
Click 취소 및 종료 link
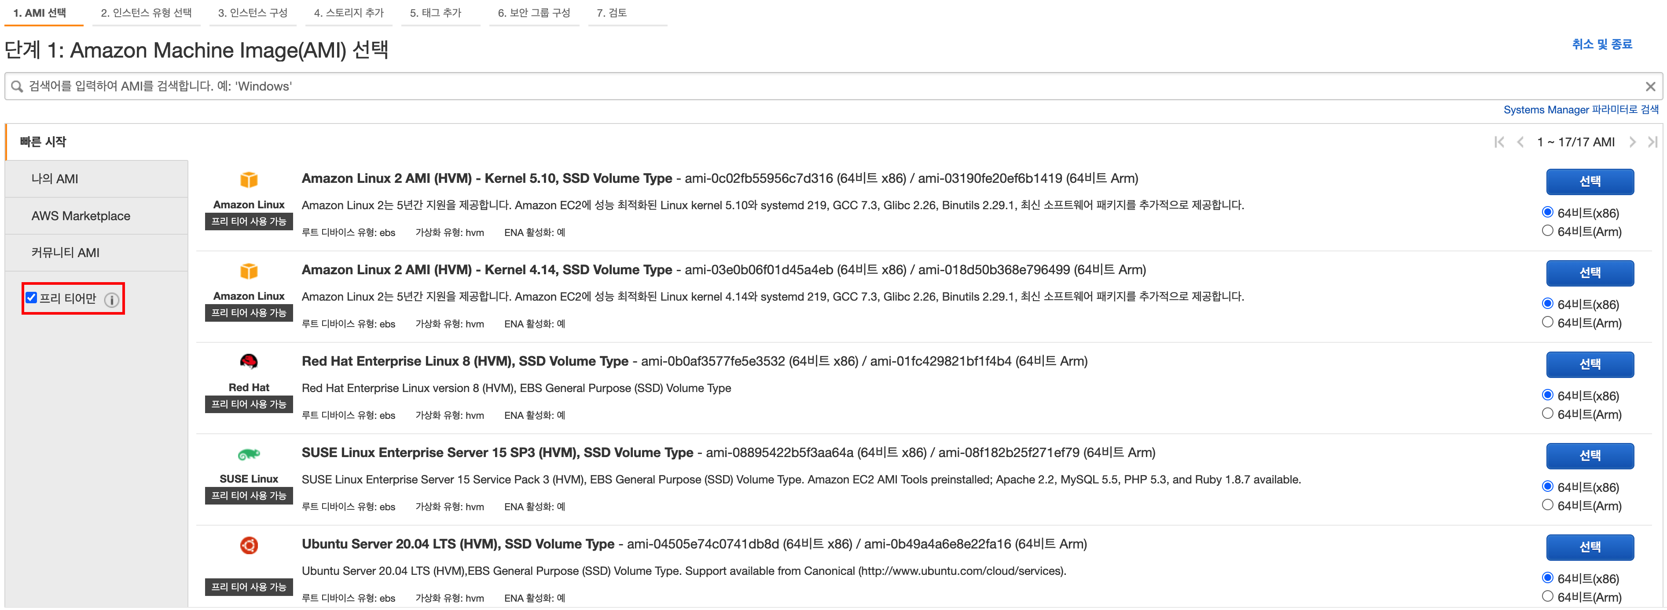pos(1602,44)
